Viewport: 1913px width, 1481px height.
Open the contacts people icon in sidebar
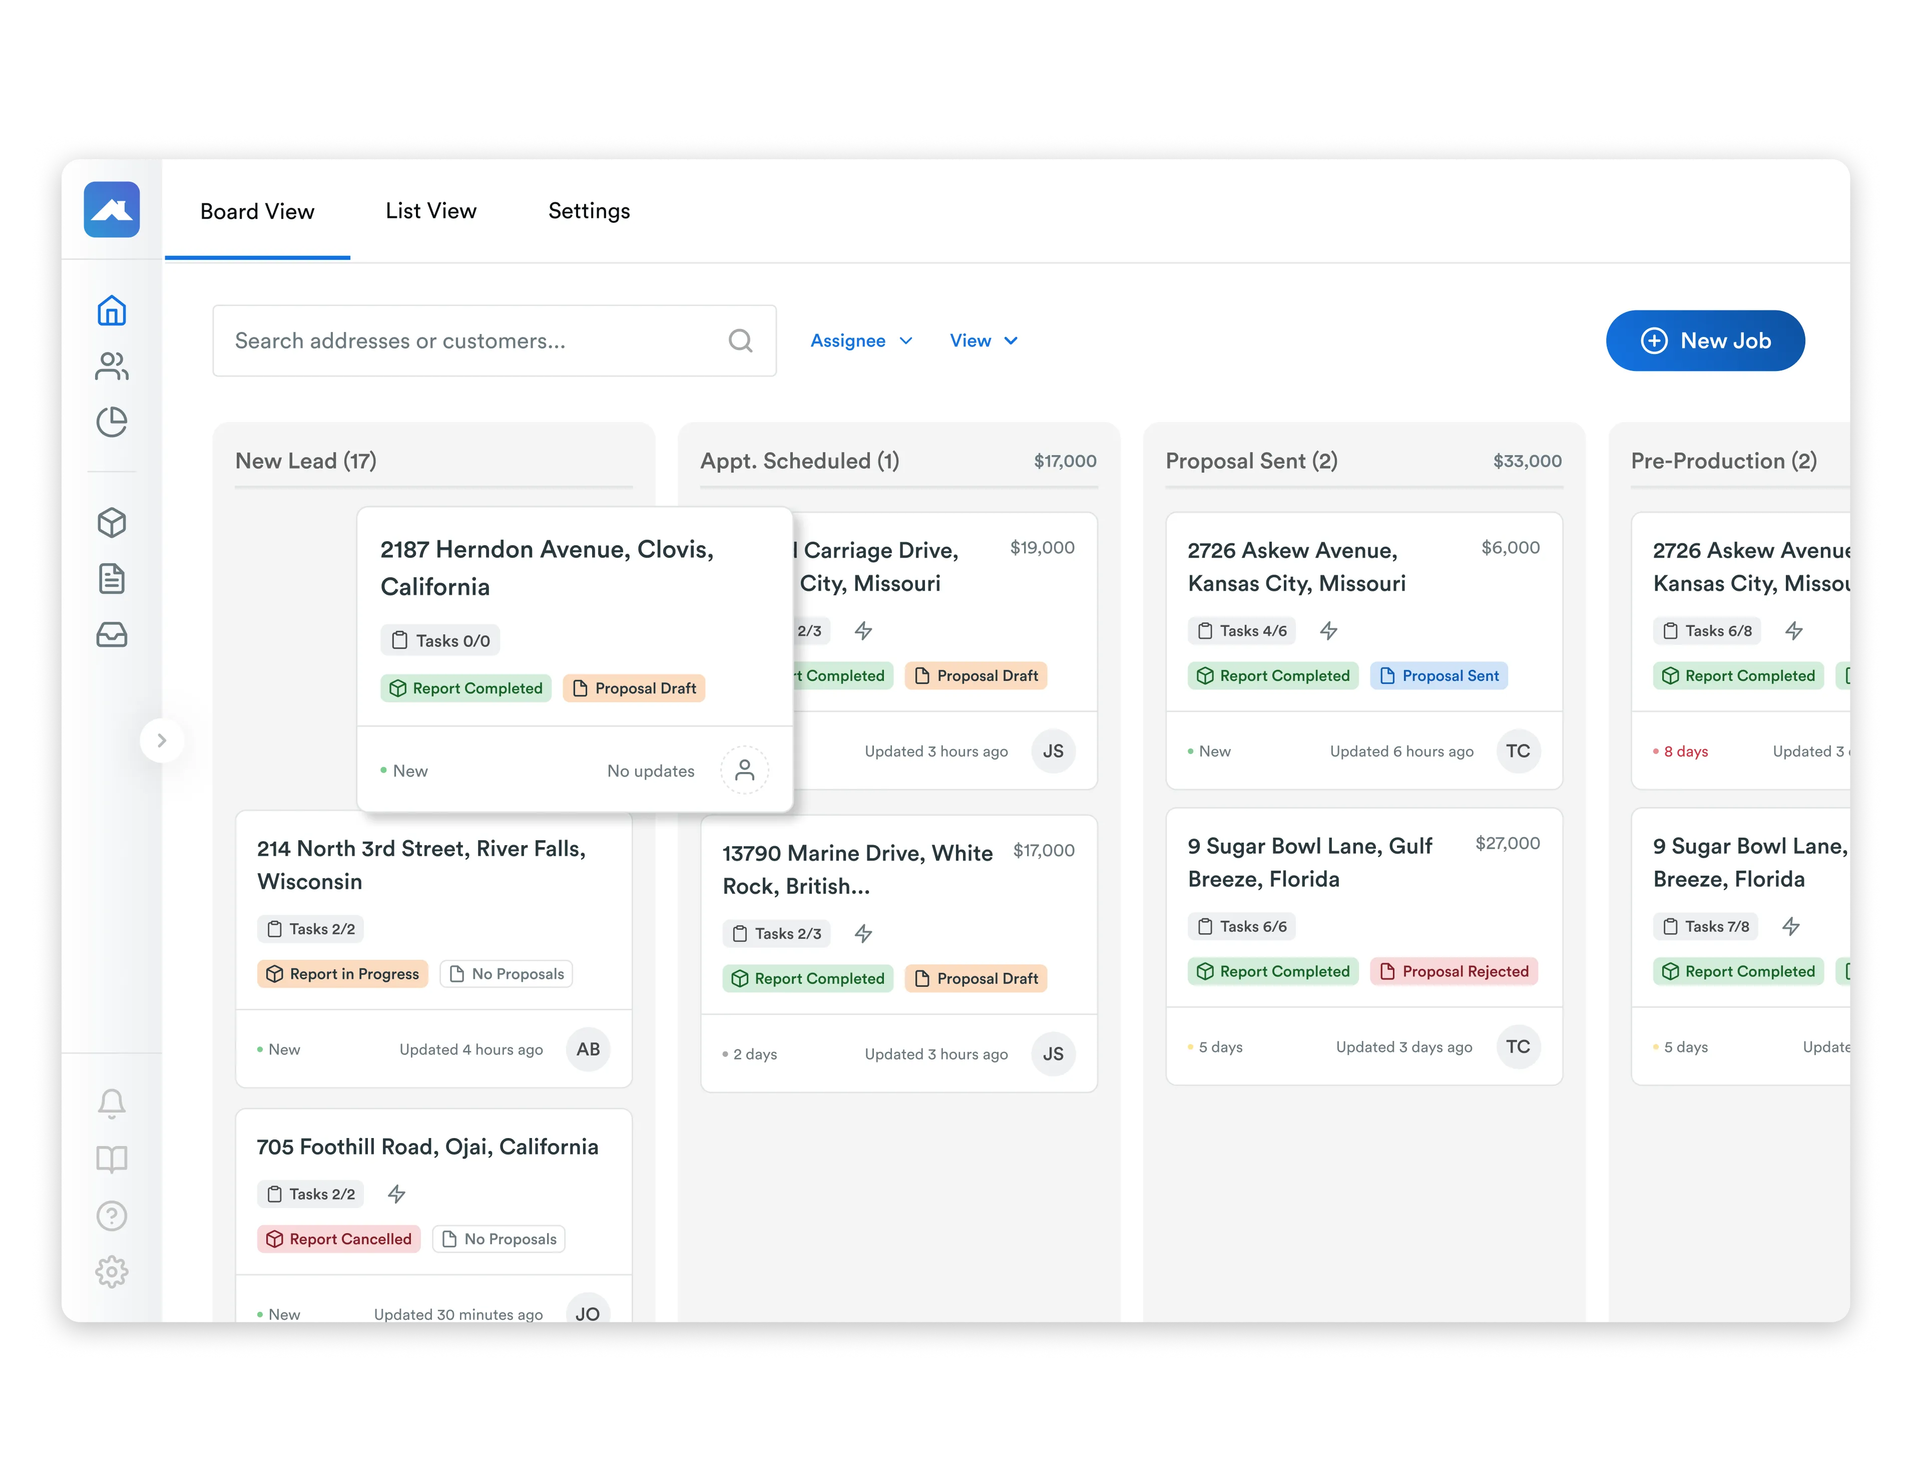click(111, 366)
